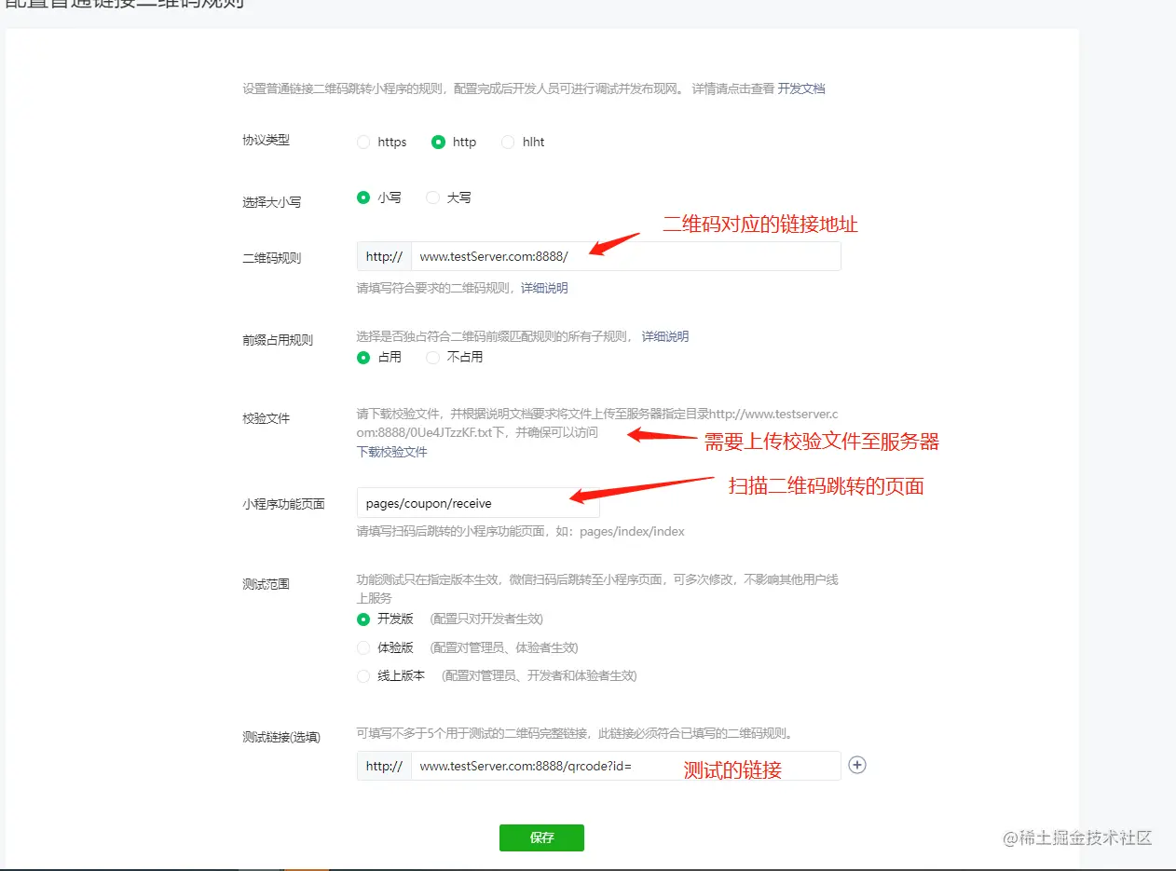1176x871 pixels.
Task: Click 下载校验文件 download link
Action: [x=392, y=452]
